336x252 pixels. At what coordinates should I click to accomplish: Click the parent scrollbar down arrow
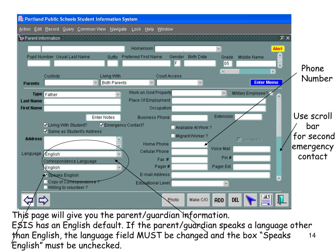click(279, 178)
